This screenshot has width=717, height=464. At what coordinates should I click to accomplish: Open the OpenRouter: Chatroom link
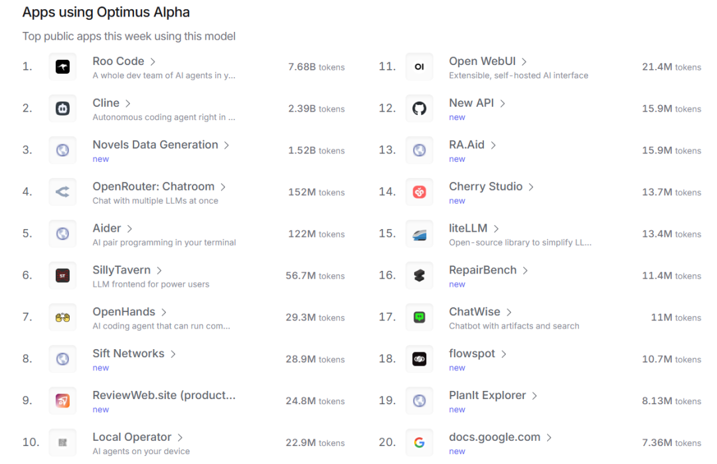pos(153,187)
